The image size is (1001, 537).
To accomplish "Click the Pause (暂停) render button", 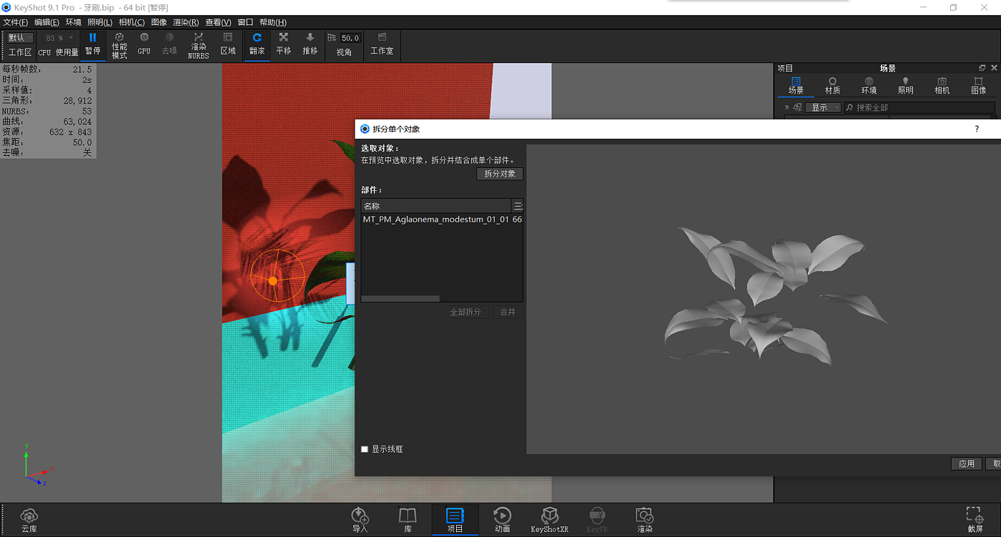I will 92,44.
